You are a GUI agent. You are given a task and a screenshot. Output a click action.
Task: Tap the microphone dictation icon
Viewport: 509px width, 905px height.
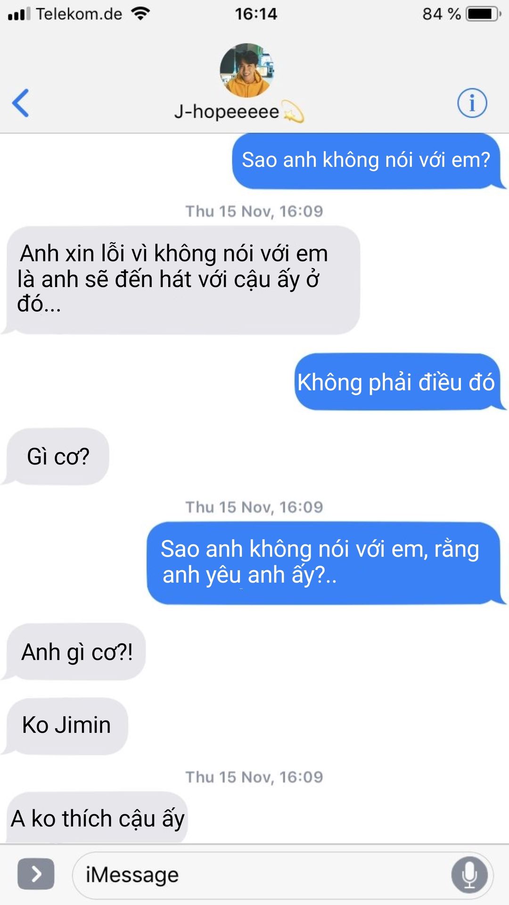pos(469,875)
